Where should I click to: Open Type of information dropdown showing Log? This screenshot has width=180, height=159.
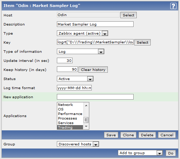pos(81,51)
